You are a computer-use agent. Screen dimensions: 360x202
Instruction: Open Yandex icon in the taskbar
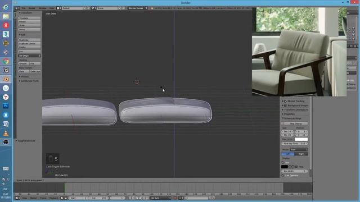coord(6,25)
